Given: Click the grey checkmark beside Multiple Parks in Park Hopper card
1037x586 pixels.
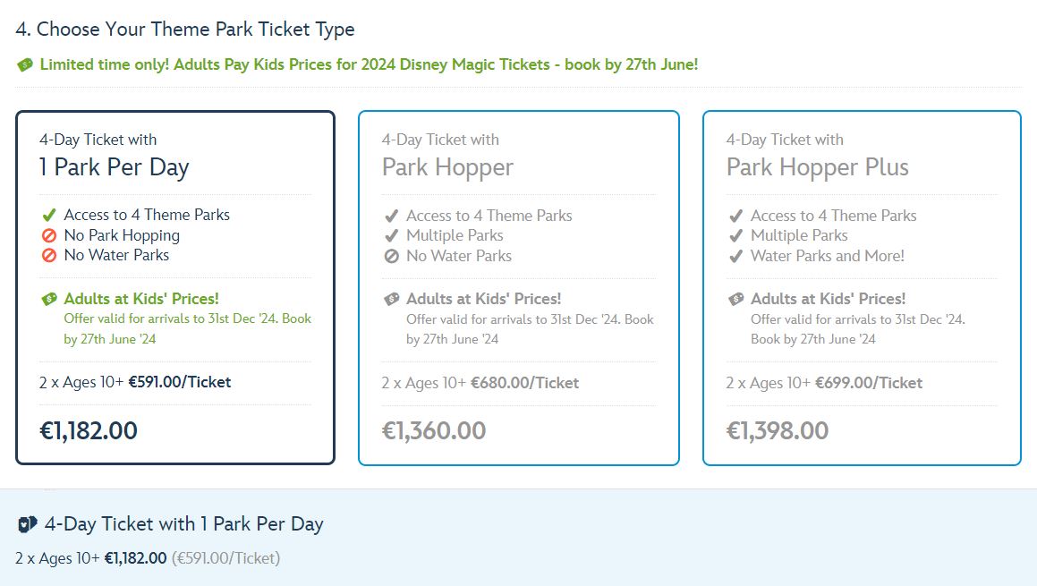Looking at the screenshot, I should pyautogui.click(x=392, y=235).
